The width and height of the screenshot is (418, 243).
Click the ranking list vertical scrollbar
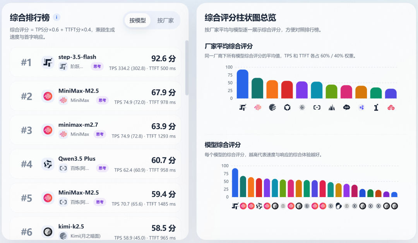(187, 68)
